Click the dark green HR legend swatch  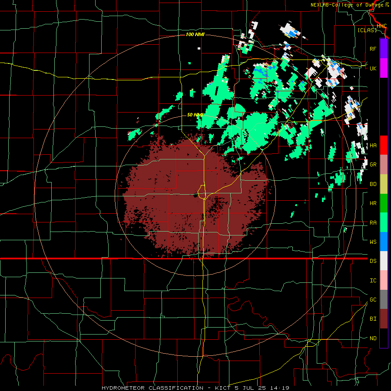[x=384, y=203]
